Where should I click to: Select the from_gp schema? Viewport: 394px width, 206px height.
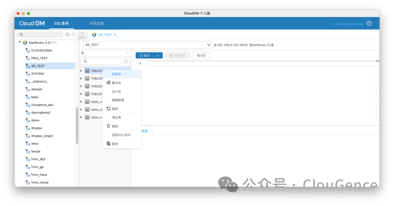pos(37,167)
